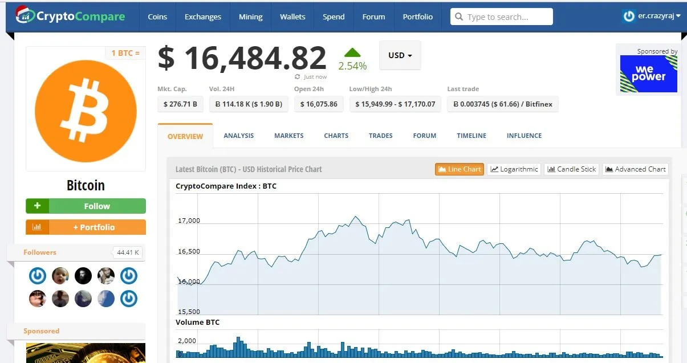Add Bitcoin using the Portfolio button

point(86,227)
